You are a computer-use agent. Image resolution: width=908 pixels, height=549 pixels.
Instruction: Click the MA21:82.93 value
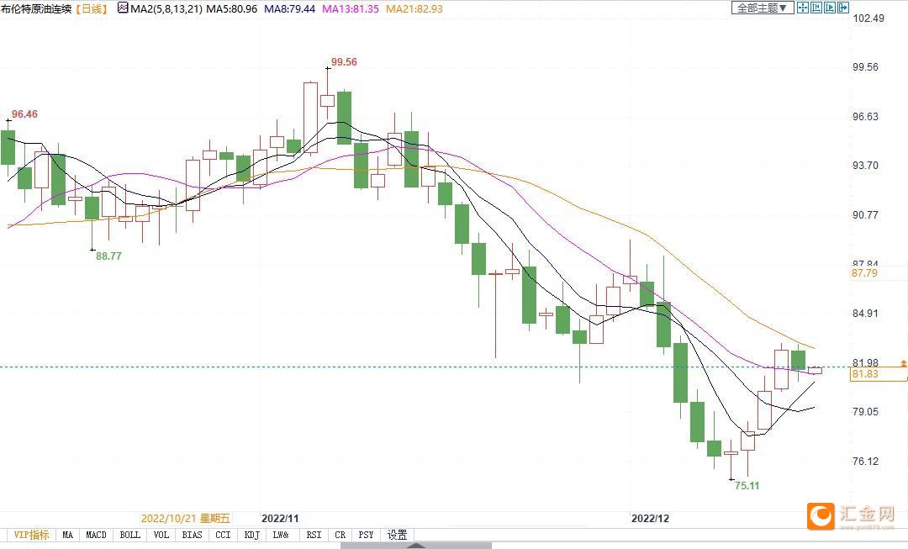click(x=414, y=8)
